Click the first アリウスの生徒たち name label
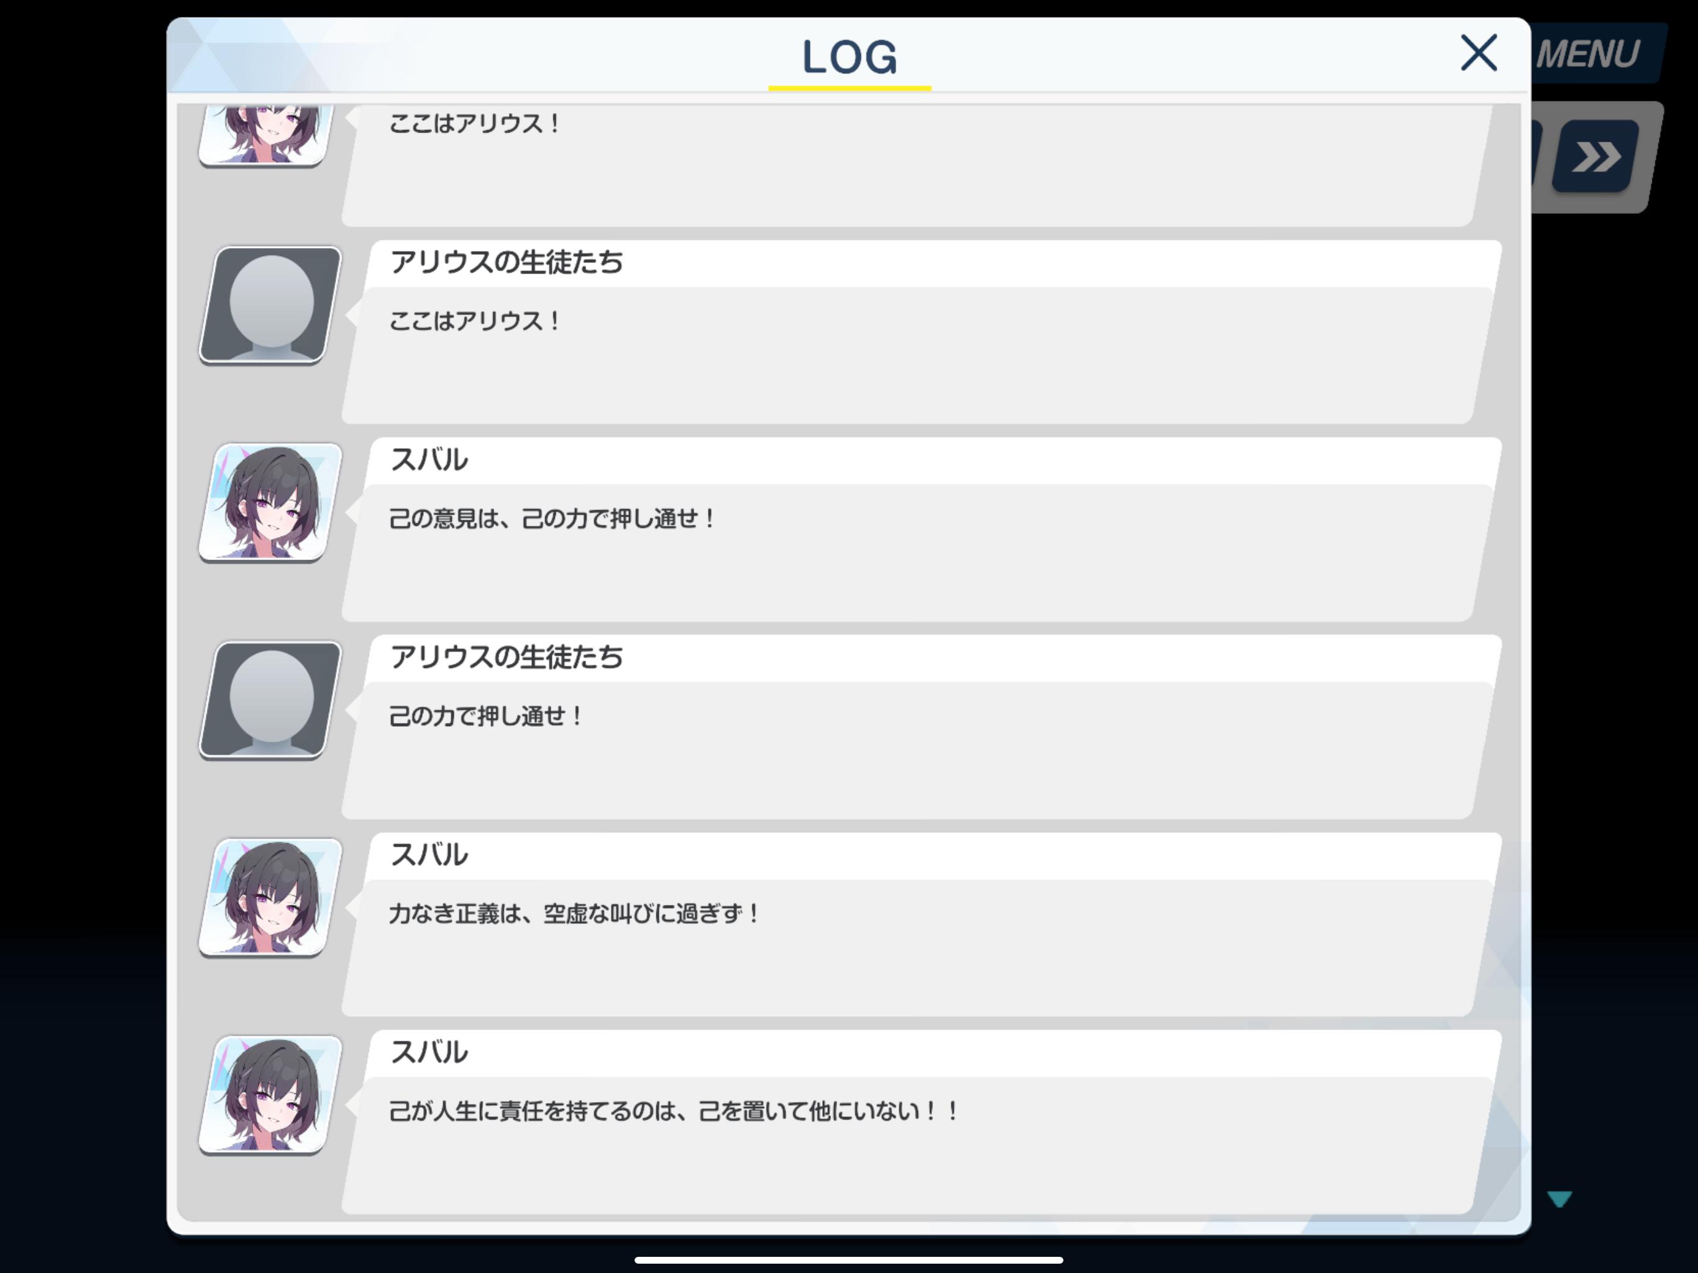The image size is (1698, 1273). [x=507, y=262]
